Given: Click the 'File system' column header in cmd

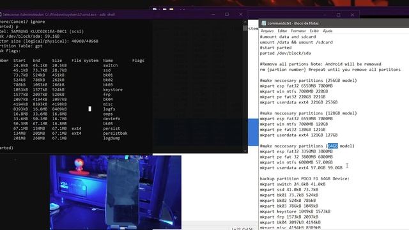Looking at the screenshot, I should pos(85,61).
